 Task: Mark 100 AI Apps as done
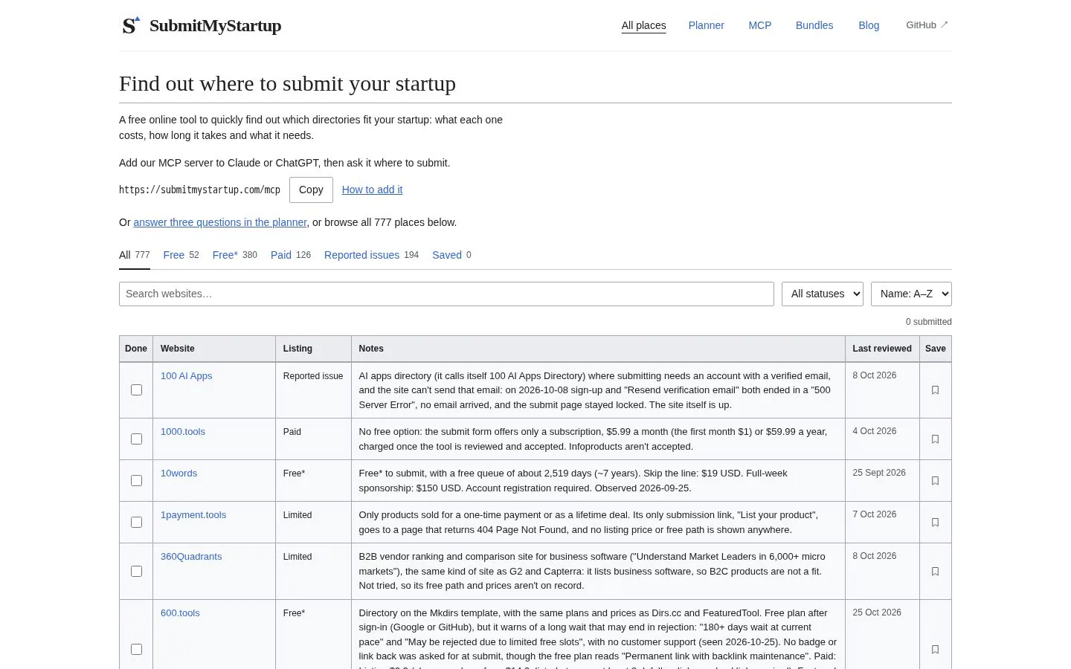(136, 390)
